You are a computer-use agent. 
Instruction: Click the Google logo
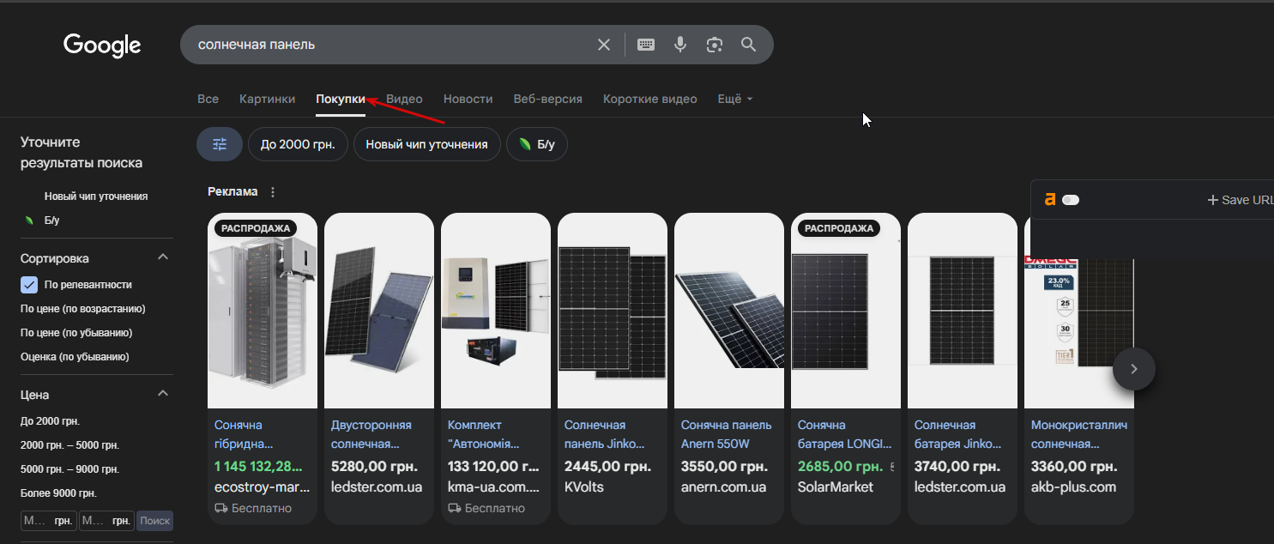pos(102,45)
